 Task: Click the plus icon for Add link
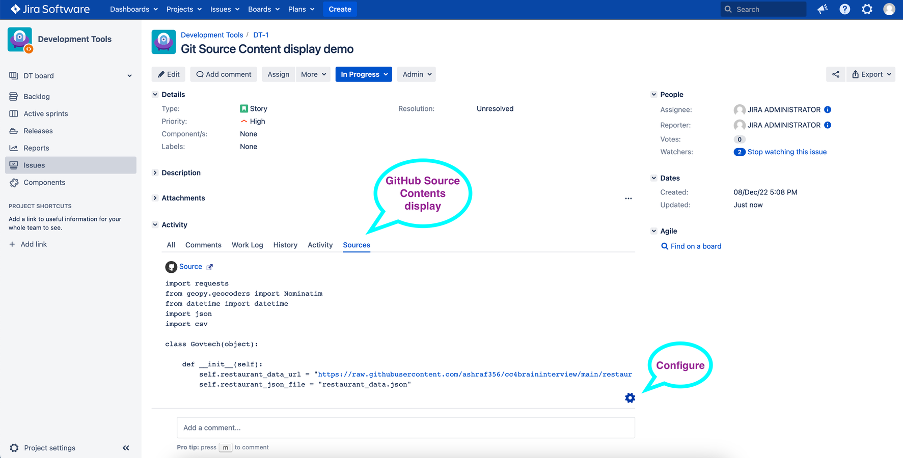coord(12,244)
